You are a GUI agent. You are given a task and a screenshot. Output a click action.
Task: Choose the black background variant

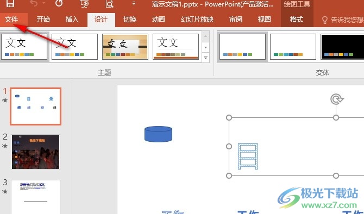(x=342, y=47)
